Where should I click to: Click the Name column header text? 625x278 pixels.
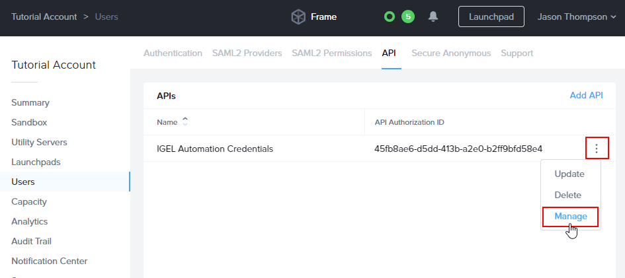click(x=167, y=122)
